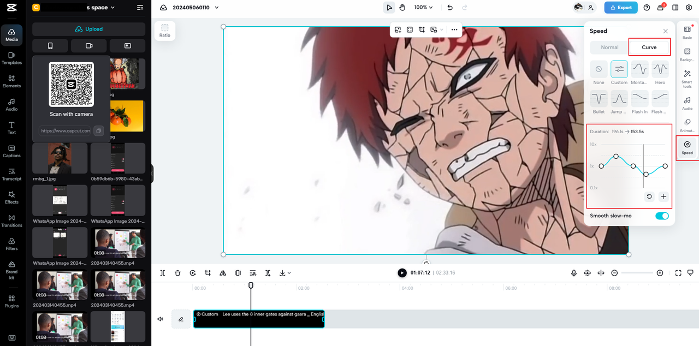Click the Export button

[621, 8]
